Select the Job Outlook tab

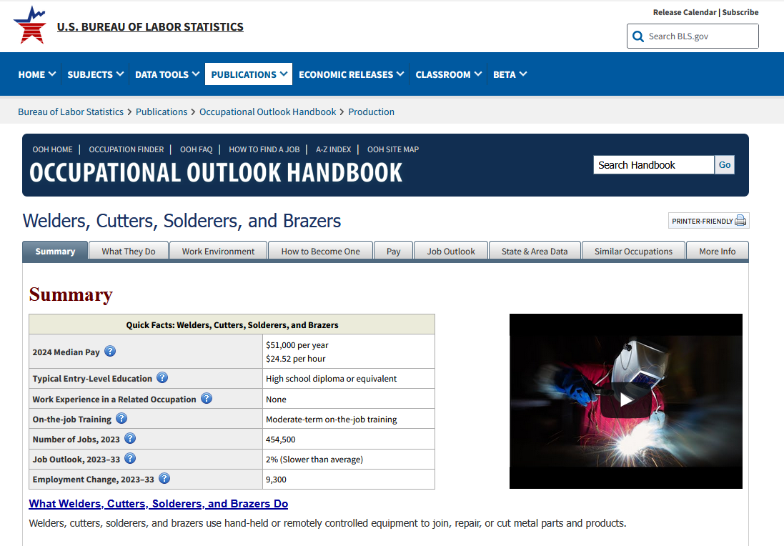[x=451, y=251]
